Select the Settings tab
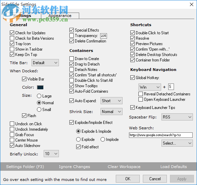The width and height of the screenshot is (197, 185). click(x=22, y=16)
